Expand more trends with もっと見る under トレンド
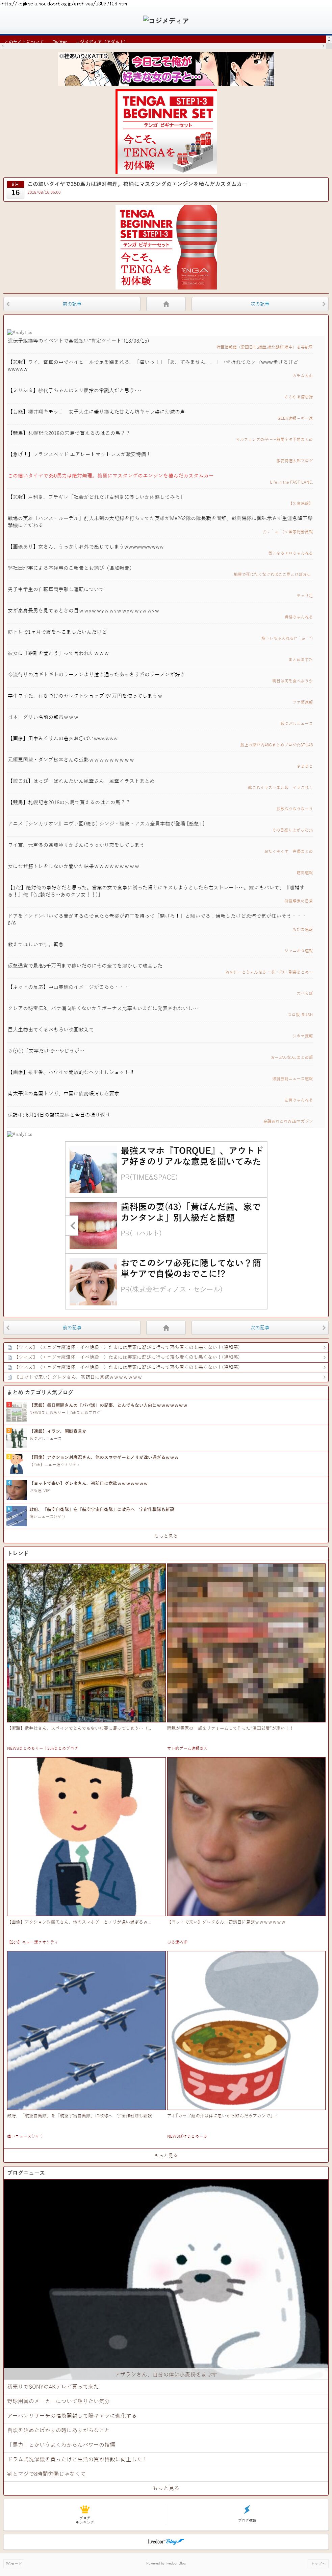Viewport: 332px width, 2576px height. pyautogui.click(x=166, y=2155)
